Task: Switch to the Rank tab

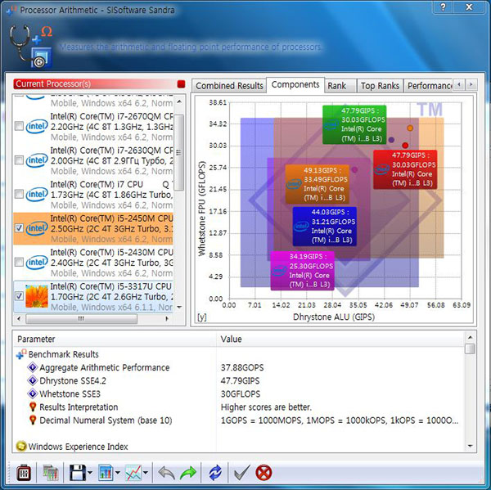Action: coord(340,85)
